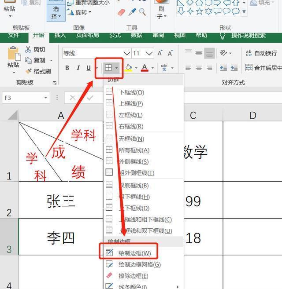This screenshot has width=282, height=289.
Task: Click the select-all corner triangle
Action: tap(13, 115)
